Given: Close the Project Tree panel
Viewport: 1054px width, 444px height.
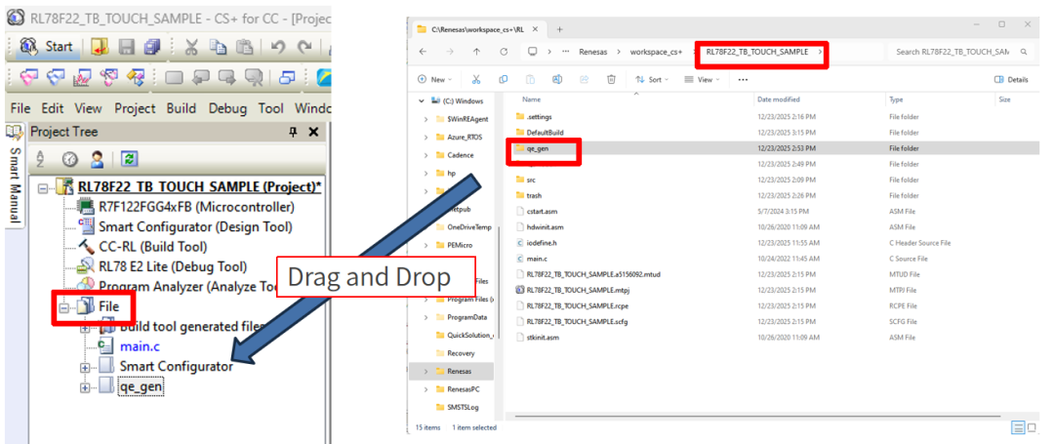Looking at the screenshot, I should [313, 133].
